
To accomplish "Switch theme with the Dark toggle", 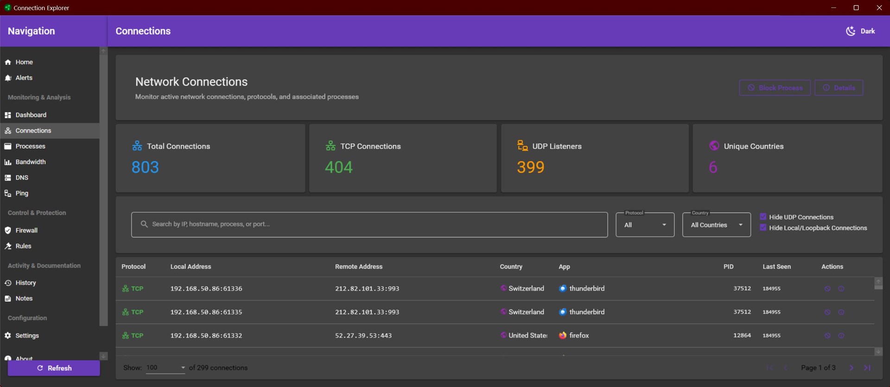I will [860, 31].
